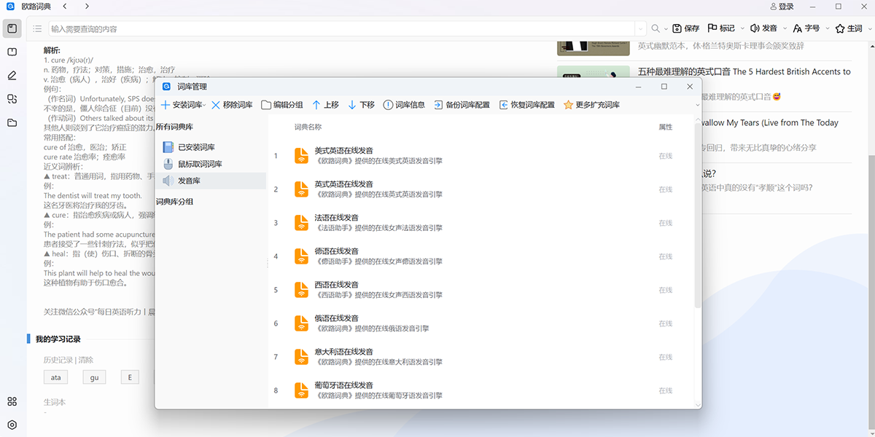Move dictionary up with 上移 arrow
Image resolution: width=875 pixels, height=437 pixels.
(x=325, y=105)
